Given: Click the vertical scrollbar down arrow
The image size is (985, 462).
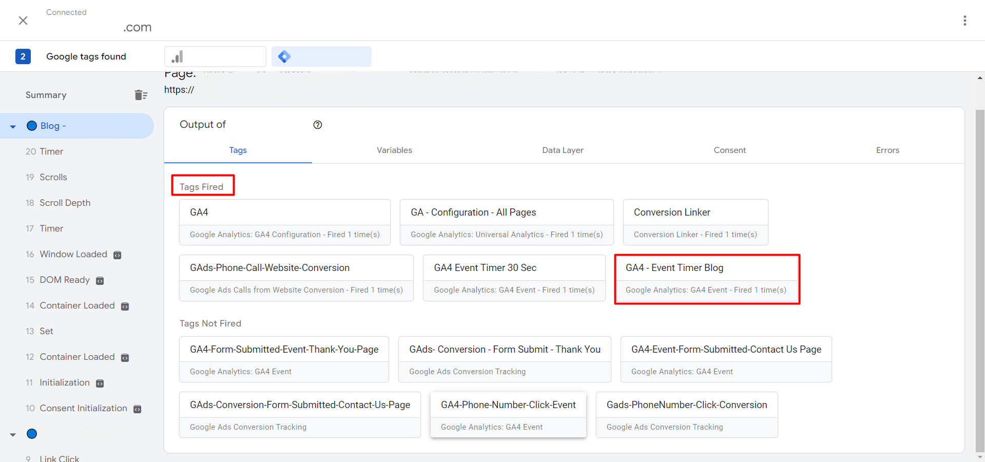Looking at the screenshot, I should tap(980, 456).
